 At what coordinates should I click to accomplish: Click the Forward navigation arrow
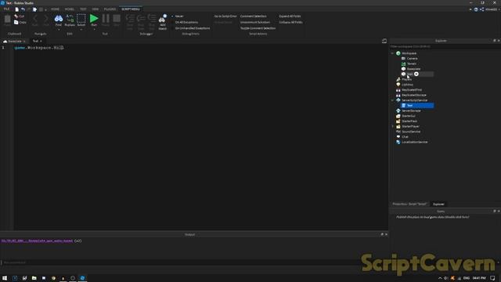[x=46, y=19]
